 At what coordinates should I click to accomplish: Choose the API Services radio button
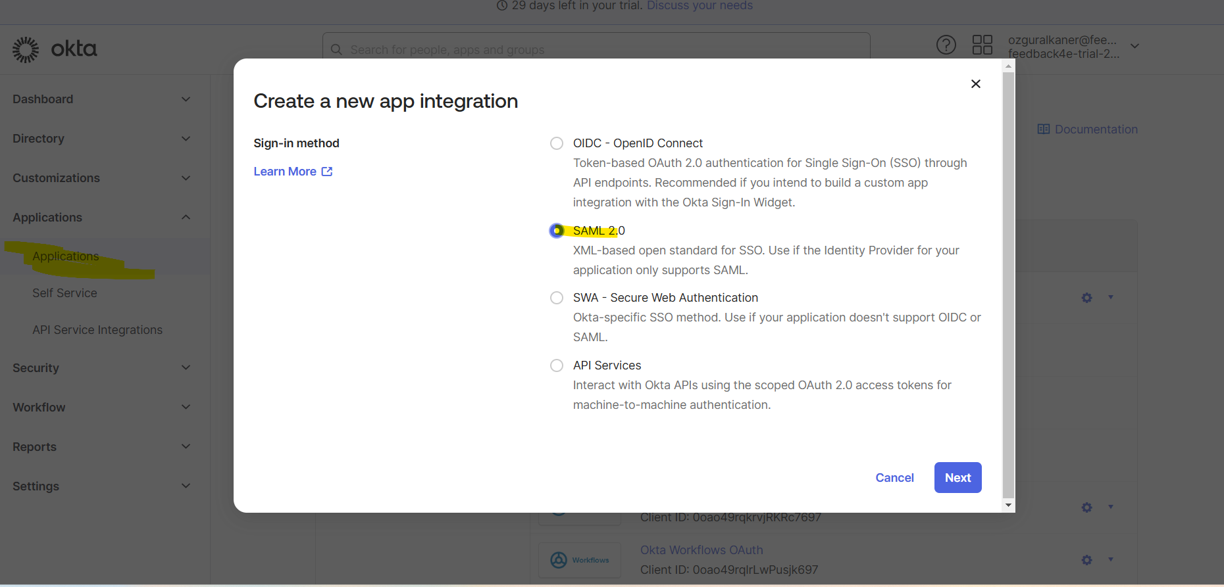pyautogui.click(x=557, y=365)
